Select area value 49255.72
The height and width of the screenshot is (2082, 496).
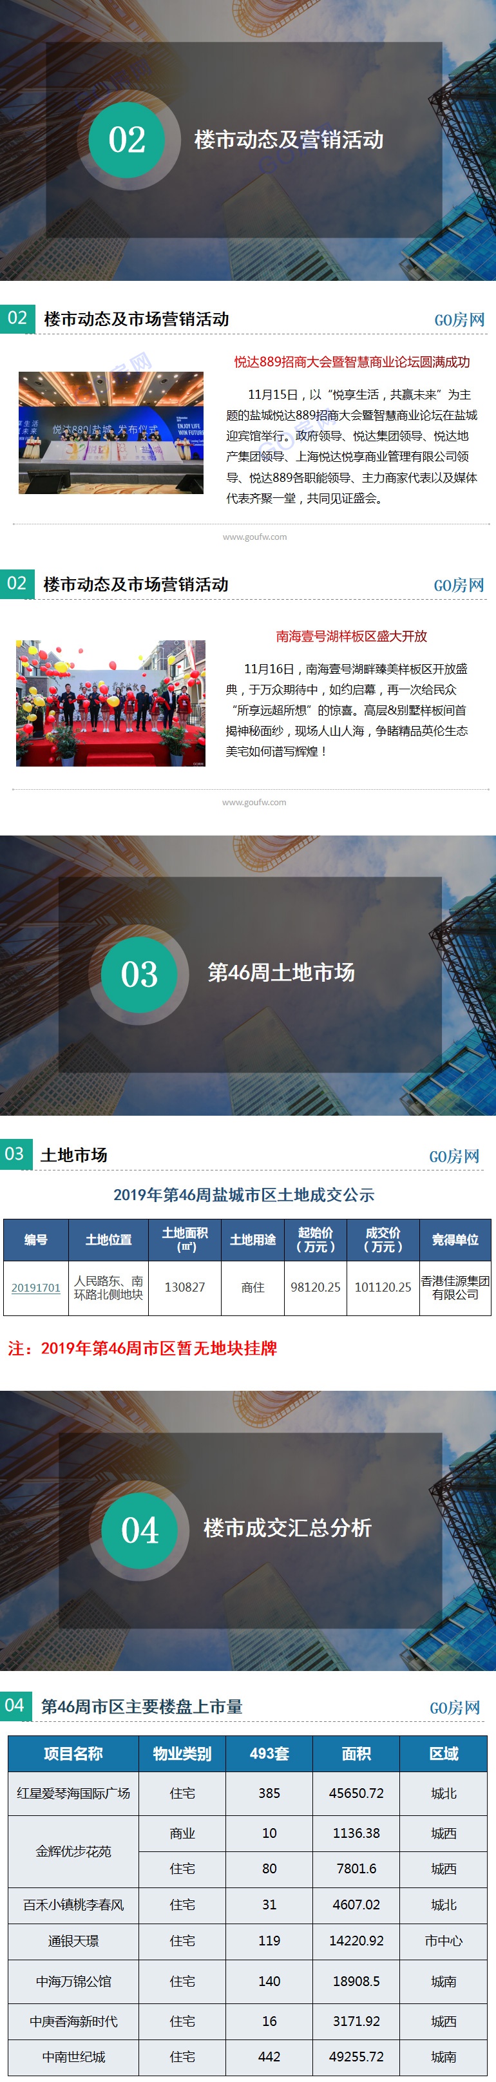(356, 2057)
